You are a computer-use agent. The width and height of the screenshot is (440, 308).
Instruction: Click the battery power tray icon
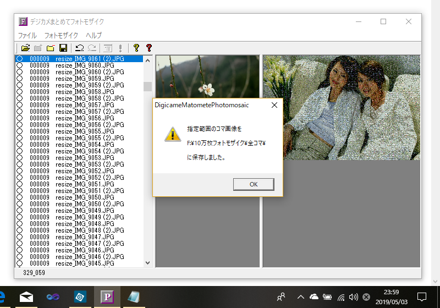coord(327,297)
